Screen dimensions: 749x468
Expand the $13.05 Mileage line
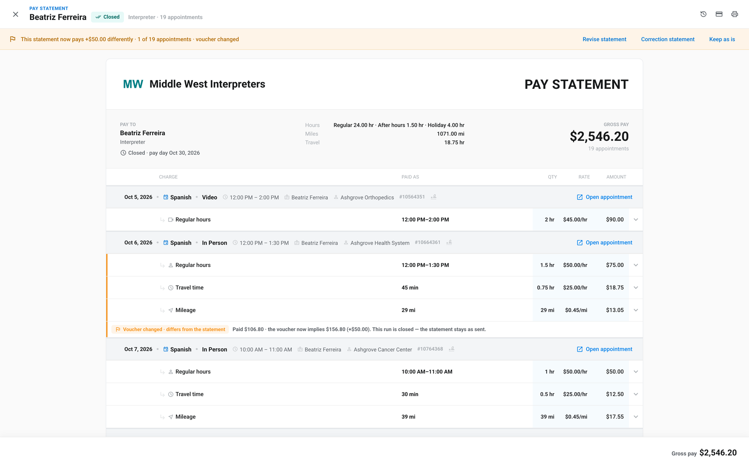point(636,310)
